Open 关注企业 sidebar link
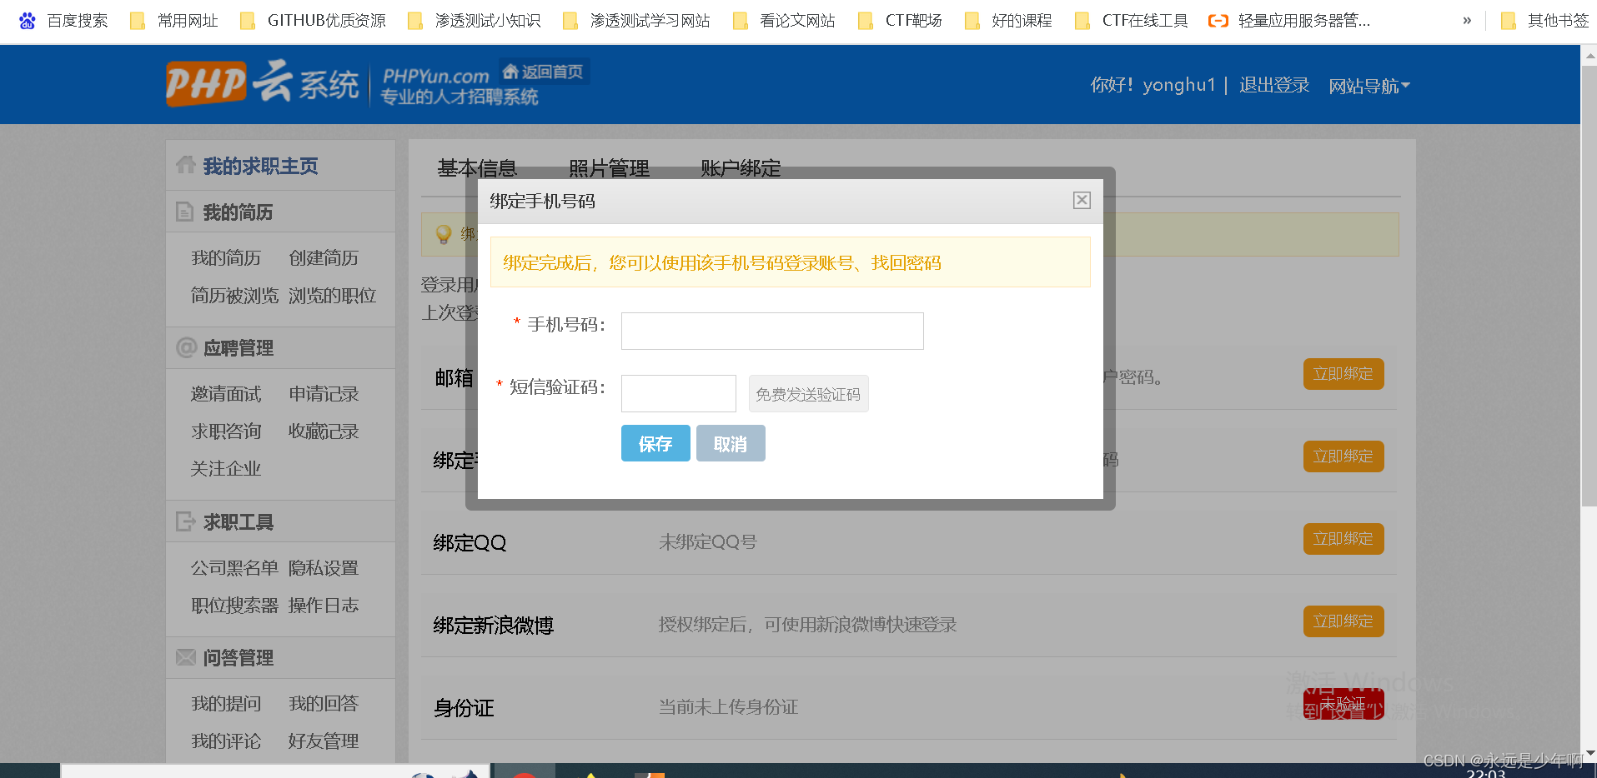The image size is (1597, 778). (x=226, y=469)
